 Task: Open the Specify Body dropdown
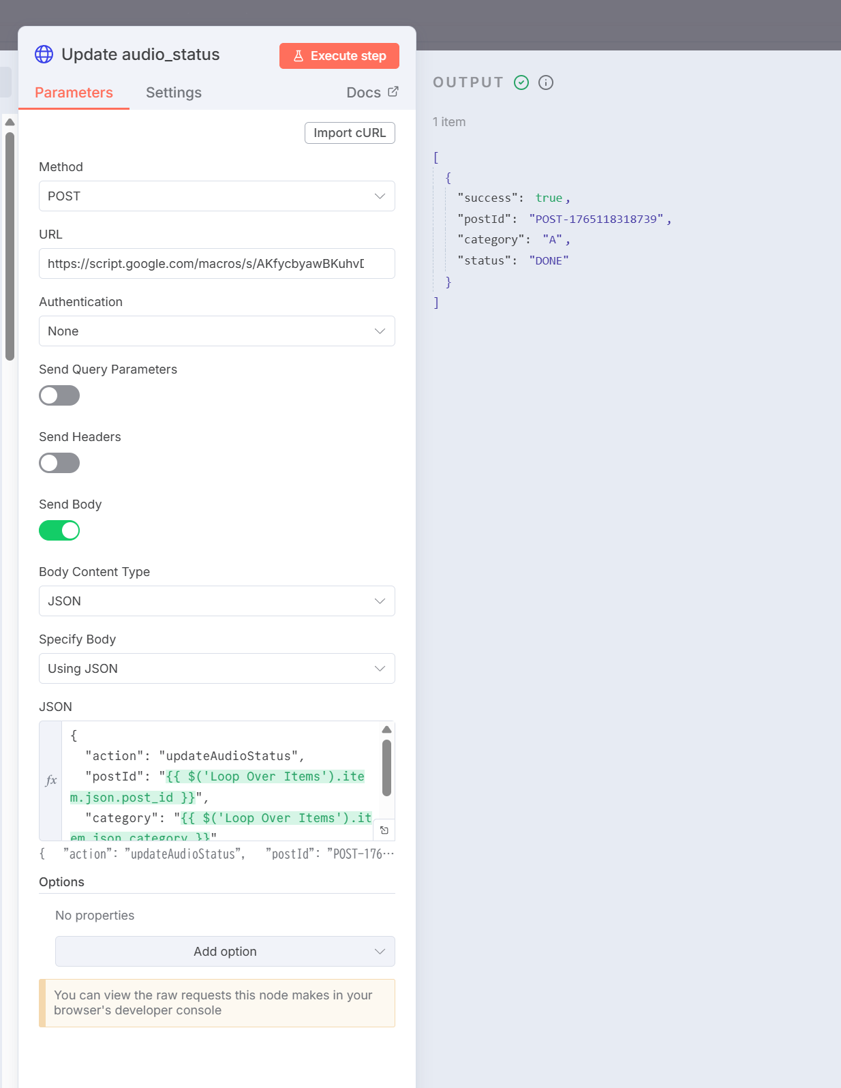click(x=217, y=669)
